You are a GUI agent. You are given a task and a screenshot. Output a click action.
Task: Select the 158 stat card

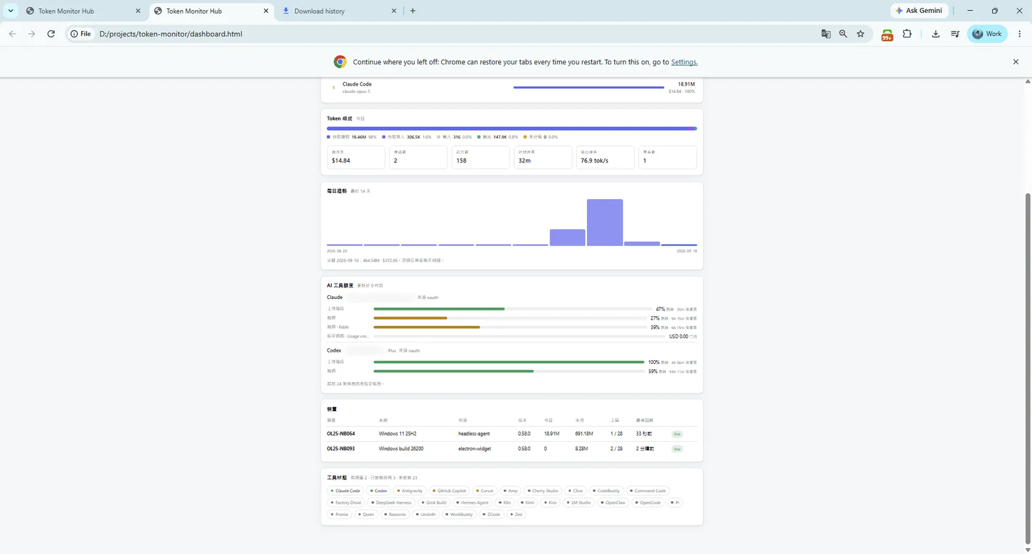[481, 157]
